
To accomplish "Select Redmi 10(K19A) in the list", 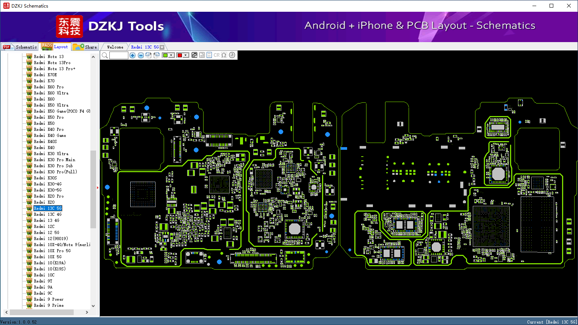I will [50, 263].
